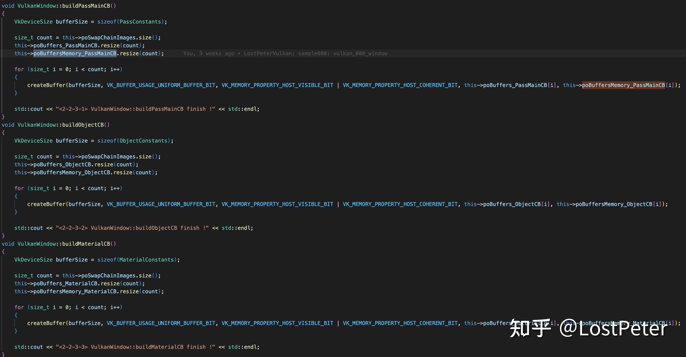Click the MaterialConstants type inside sizeof
Image resolution: width=686 pixels, height=357 pixels.
pos(146,260)
